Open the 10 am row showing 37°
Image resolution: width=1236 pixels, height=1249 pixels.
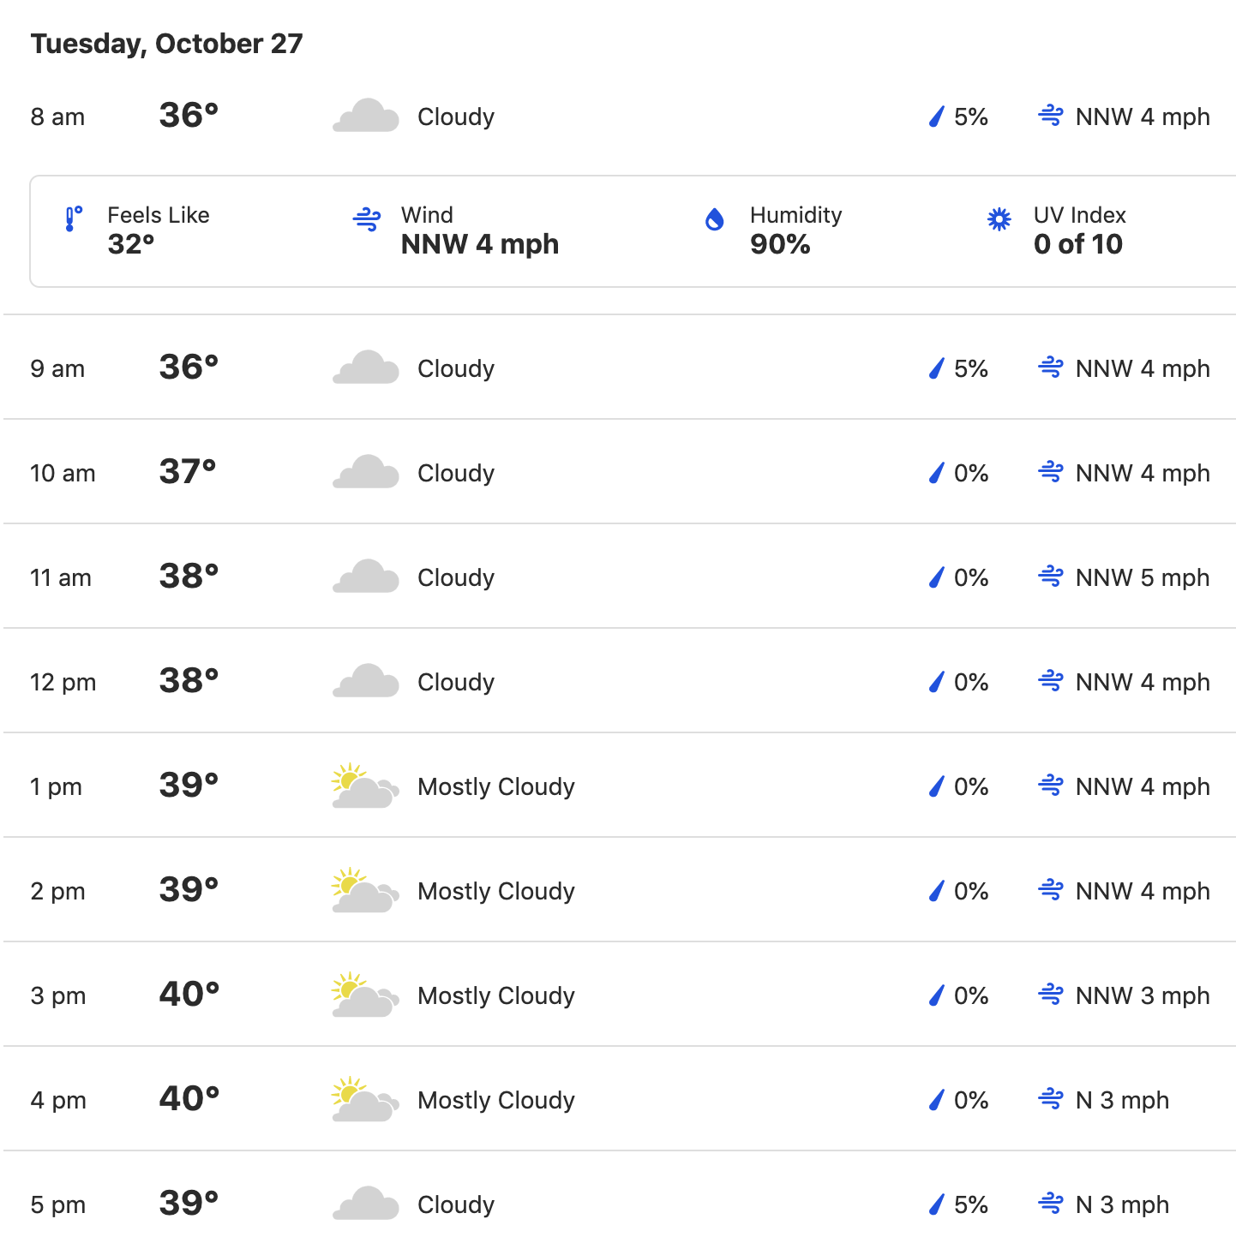pyautogui.click(x=620, y=472)
